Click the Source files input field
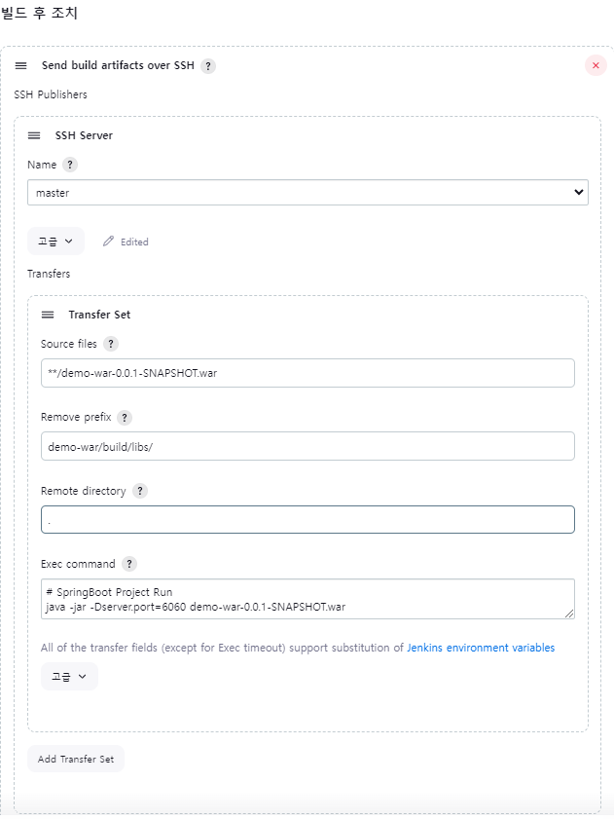The height and width of the screenshot is (819, 614). 308,373
